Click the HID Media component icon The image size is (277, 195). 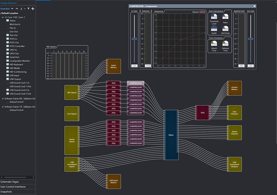click(x=8, y=68)
